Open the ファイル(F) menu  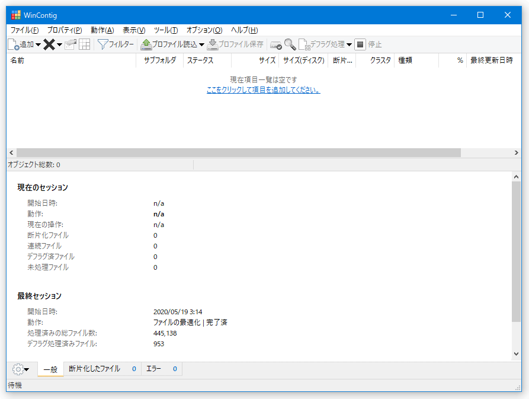coord(24,30)
